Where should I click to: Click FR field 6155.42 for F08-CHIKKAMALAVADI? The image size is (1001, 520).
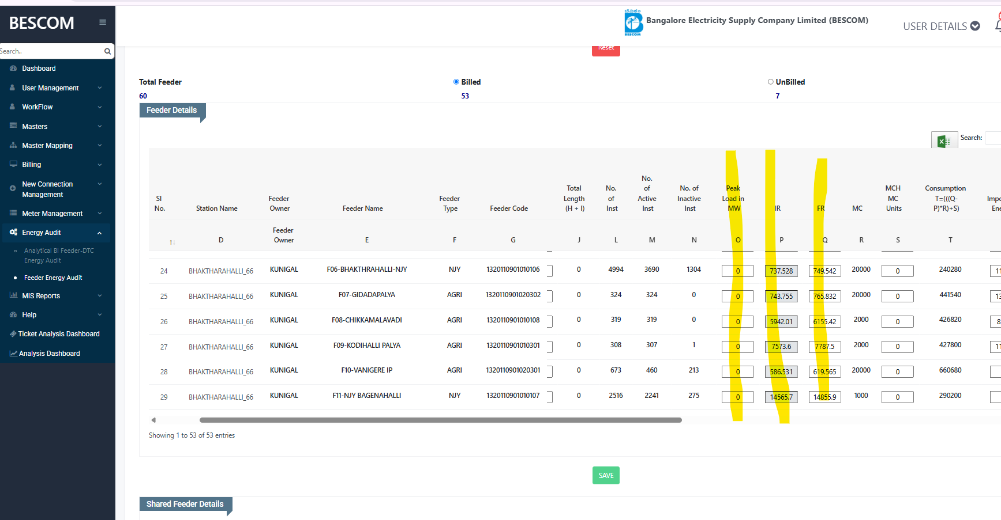pyautogui.click(x=824, y=321)
